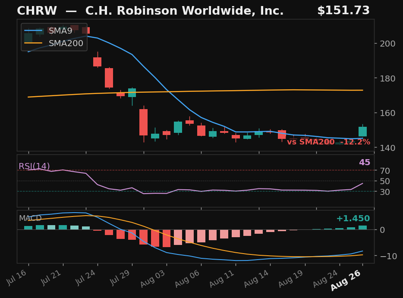
Task: Click the large red candle near 160 level
Action: pyautogui.click(x=143, y=122)
